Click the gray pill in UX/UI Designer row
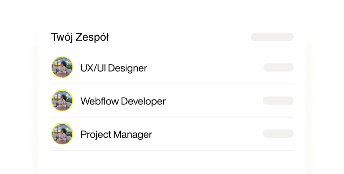Image resolution: width=344 pixels, height=174 pixels. 278,67
